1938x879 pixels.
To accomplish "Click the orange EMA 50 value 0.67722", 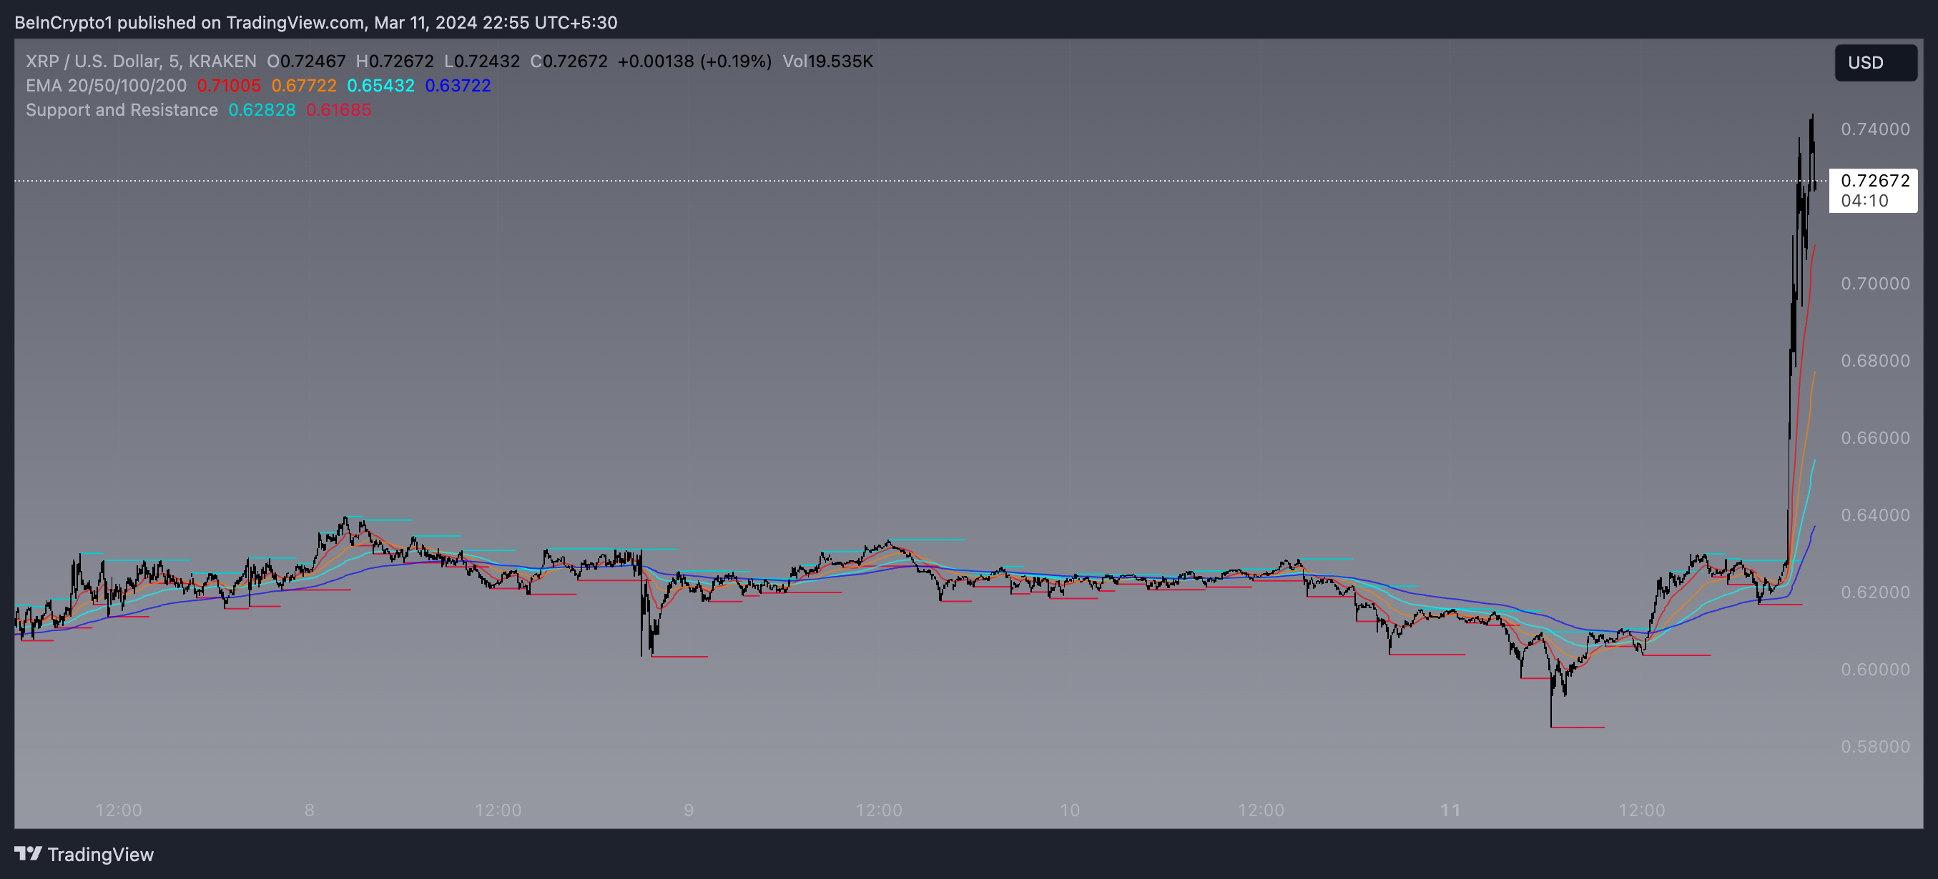I will [304, 86].
